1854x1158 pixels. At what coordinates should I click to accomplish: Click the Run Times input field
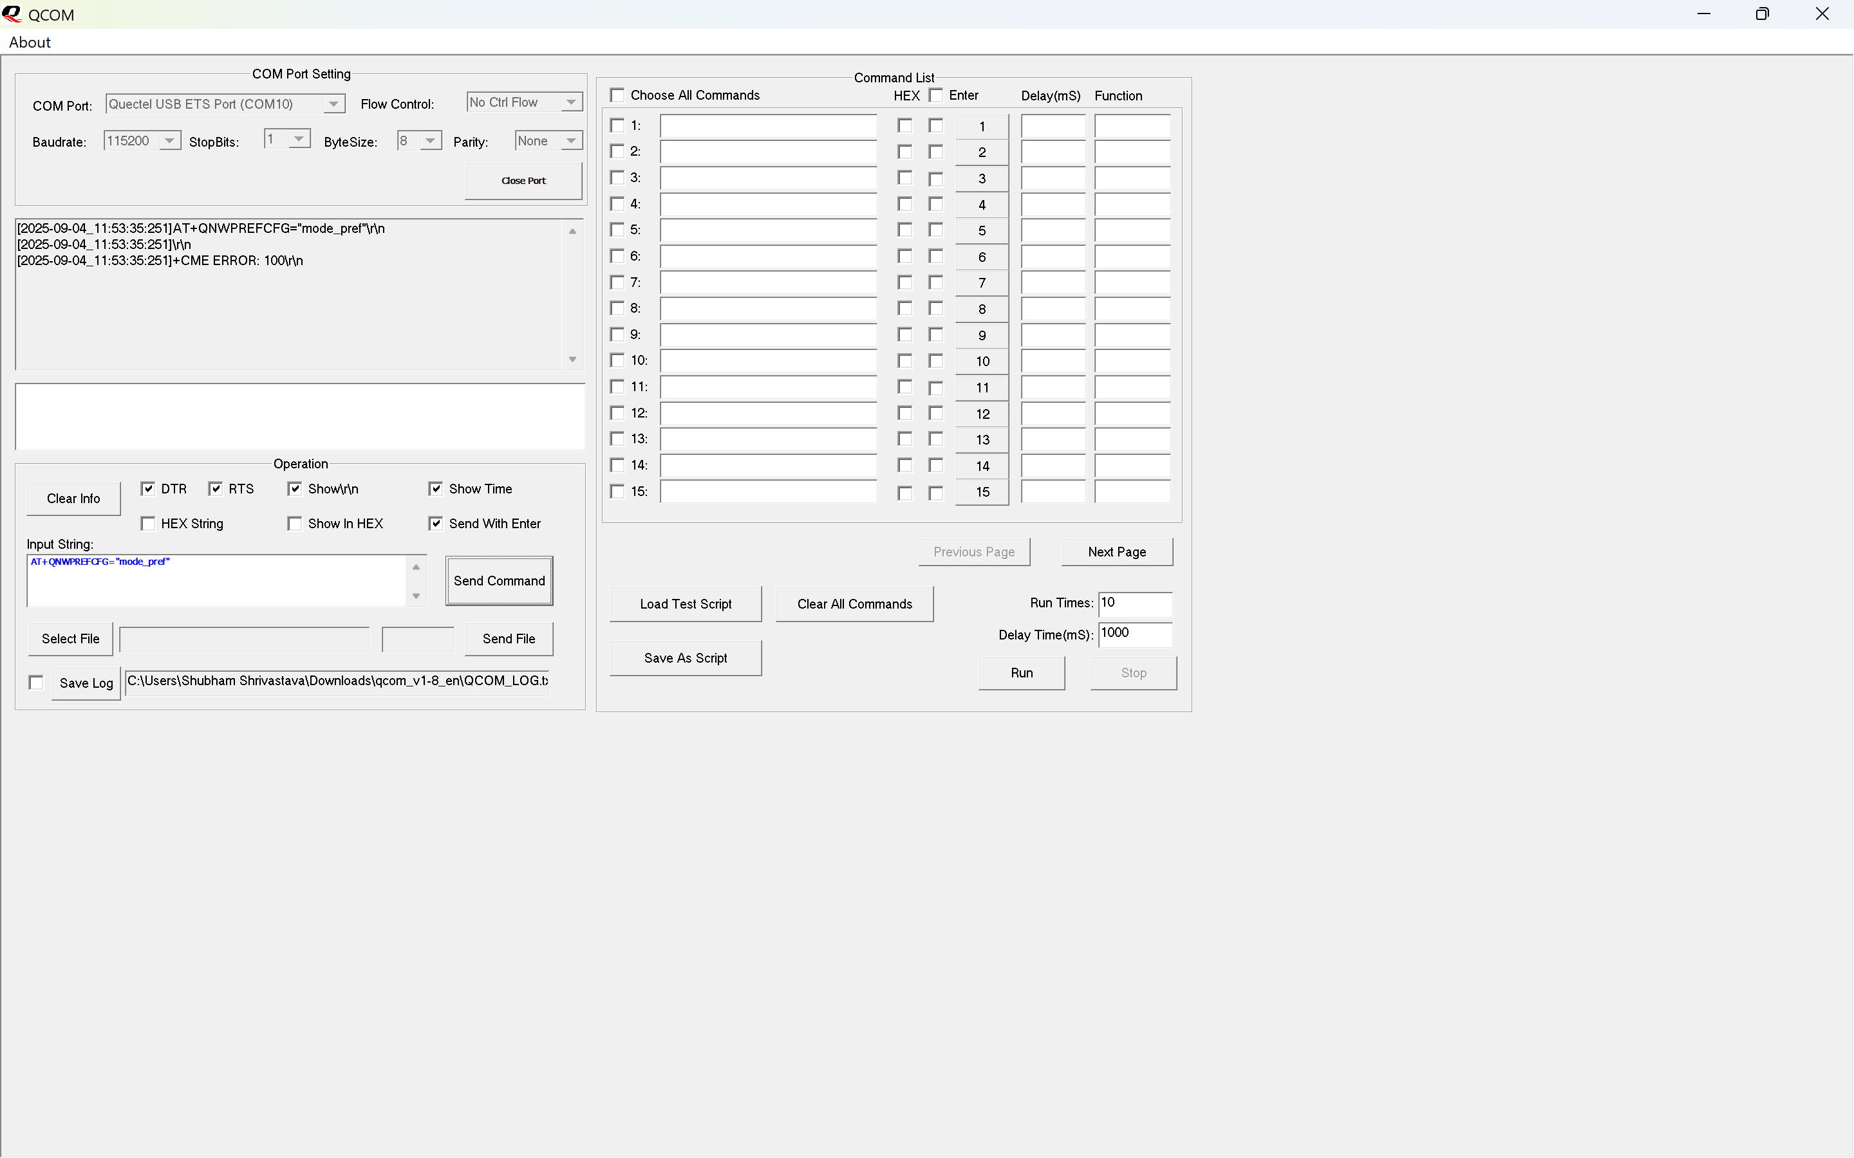[1135, 603]
